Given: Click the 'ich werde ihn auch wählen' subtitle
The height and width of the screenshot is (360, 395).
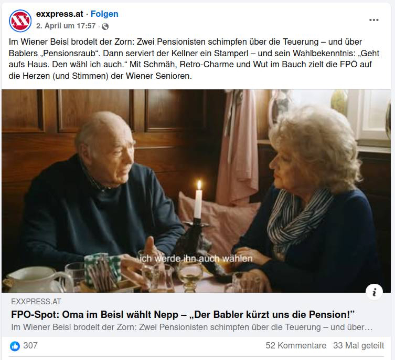Looking at the screenshot, I should (x=196, y=259).
